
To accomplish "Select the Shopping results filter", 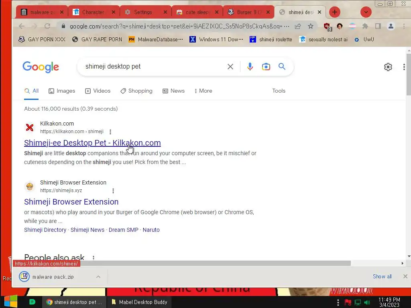I will 136,91.
